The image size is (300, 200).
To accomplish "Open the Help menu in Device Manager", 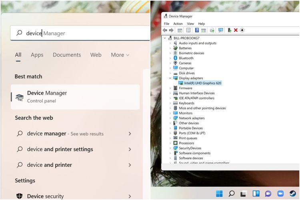I will (202, 24).
